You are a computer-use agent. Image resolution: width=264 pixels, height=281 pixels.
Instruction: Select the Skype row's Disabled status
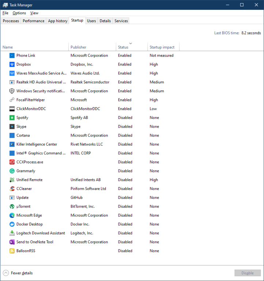[x=125, y=127]
